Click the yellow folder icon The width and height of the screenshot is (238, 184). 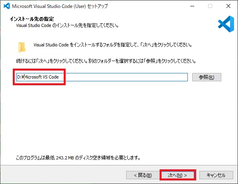(22, 48)
